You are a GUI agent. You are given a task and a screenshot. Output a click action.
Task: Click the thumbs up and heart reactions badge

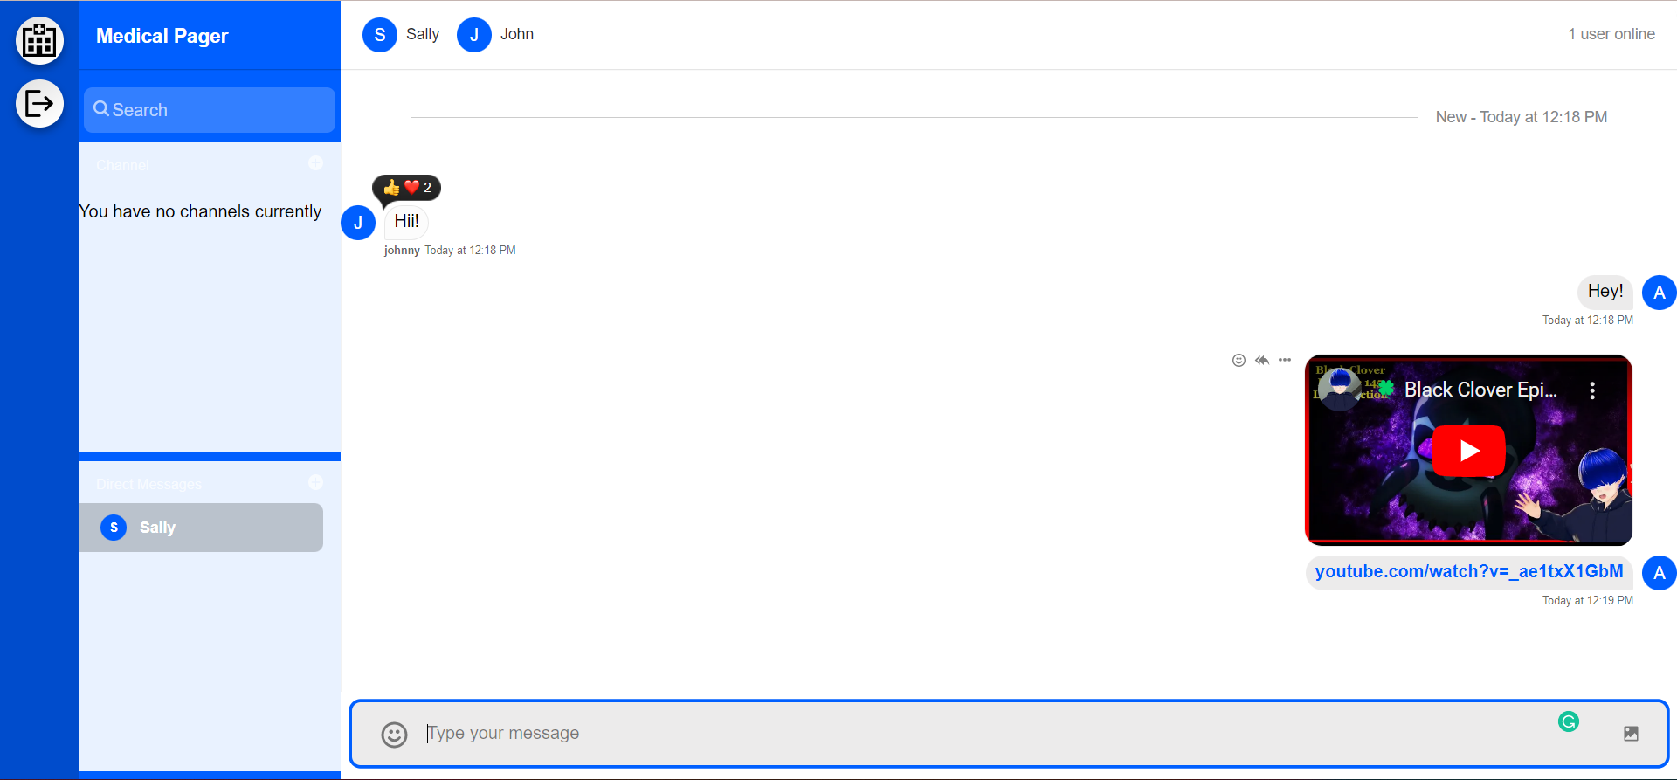click(406, 188)
